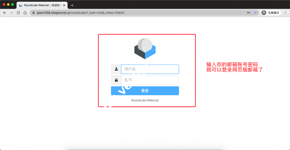Image resolution: width=290 pixels, height=150 pixels.
Task: Click the user silhouette icon beside username
Action: (x=116, y=69)
